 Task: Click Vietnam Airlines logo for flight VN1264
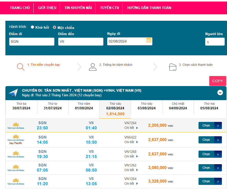(16, 181)
